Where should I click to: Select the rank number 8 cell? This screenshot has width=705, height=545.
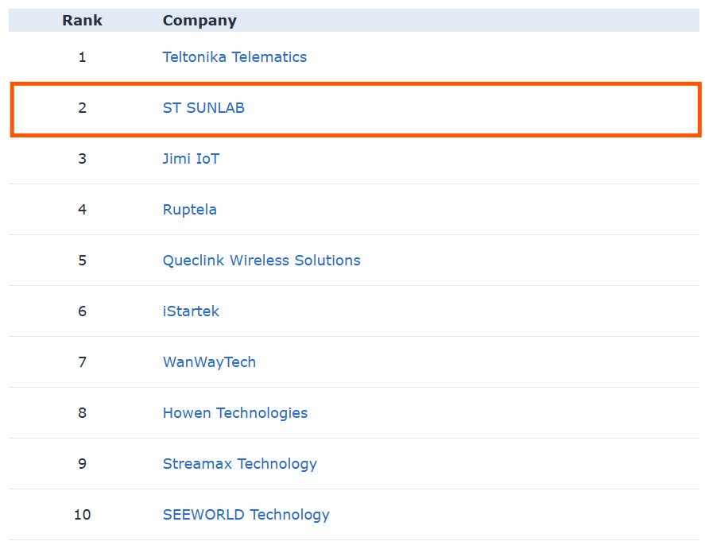(82, 413)
